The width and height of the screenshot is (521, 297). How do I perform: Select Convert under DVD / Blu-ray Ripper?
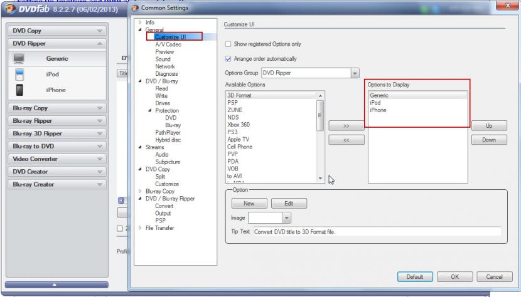164,206
